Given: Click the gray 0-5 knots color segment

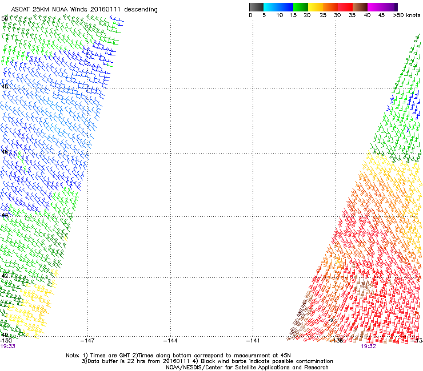Looking at the screenshot, I should point(256,7).
